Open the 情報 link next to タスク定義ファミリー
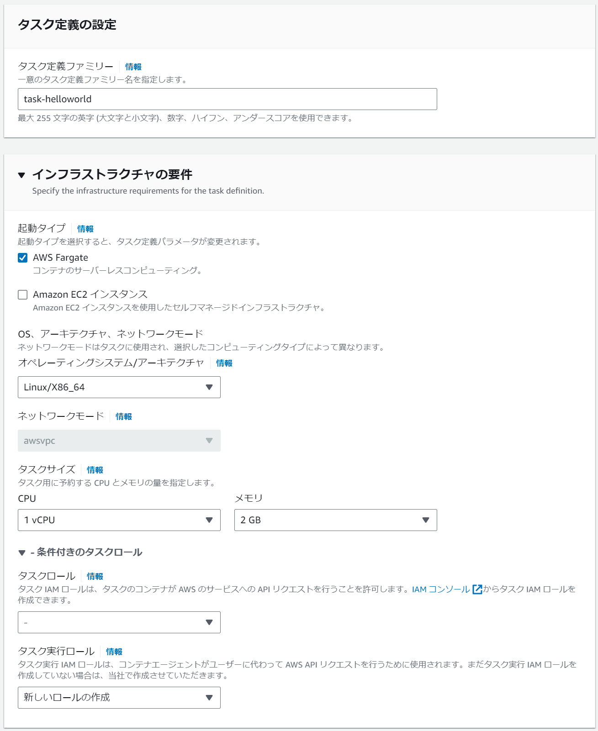This screenshot has height=731, width=598. [x=133, y=67]
